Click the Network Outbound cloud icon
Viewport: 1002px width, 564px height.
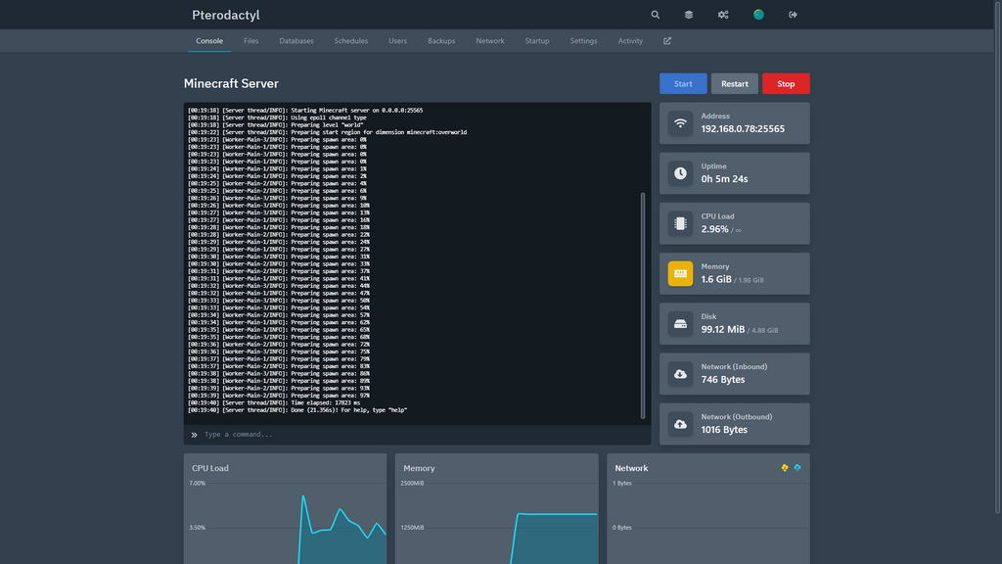click(681, 424)
